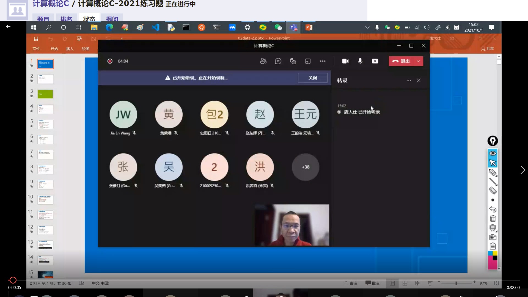This screenshot has height=297, width=528.
Task: Expand the leave options dropdown arrow
Action: click(418, 61)
